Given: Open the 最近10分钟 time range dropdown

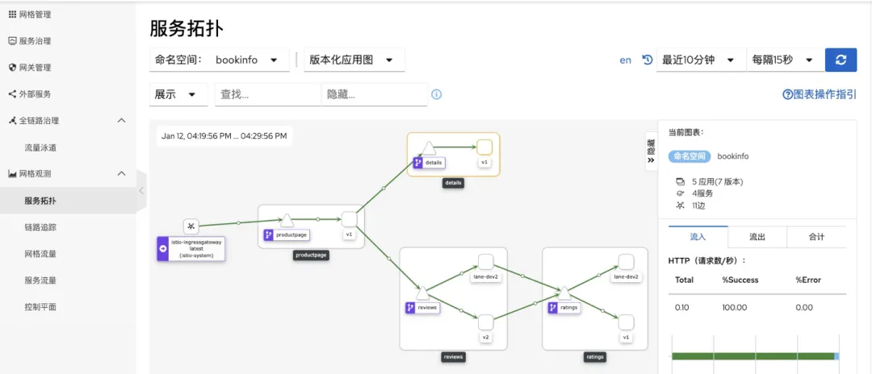Looking at the screenshot, I should tap(699, 60).
